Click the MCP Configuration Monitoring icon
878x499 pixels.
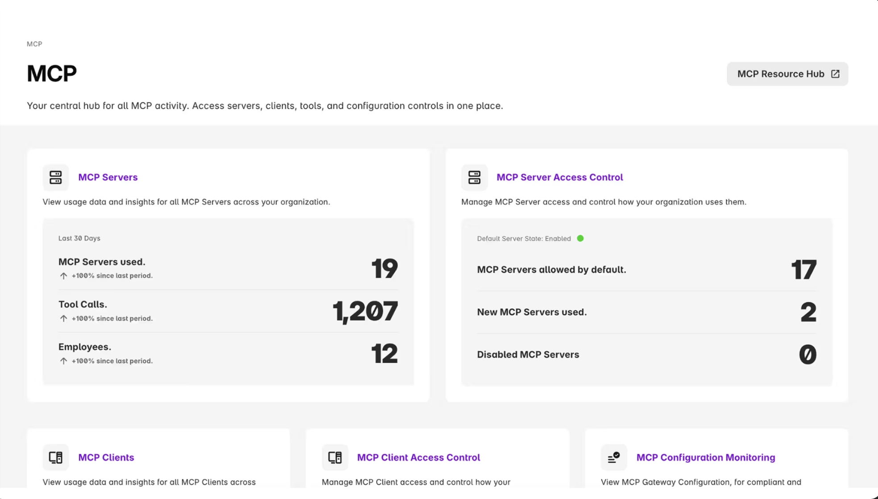(613, 457)
